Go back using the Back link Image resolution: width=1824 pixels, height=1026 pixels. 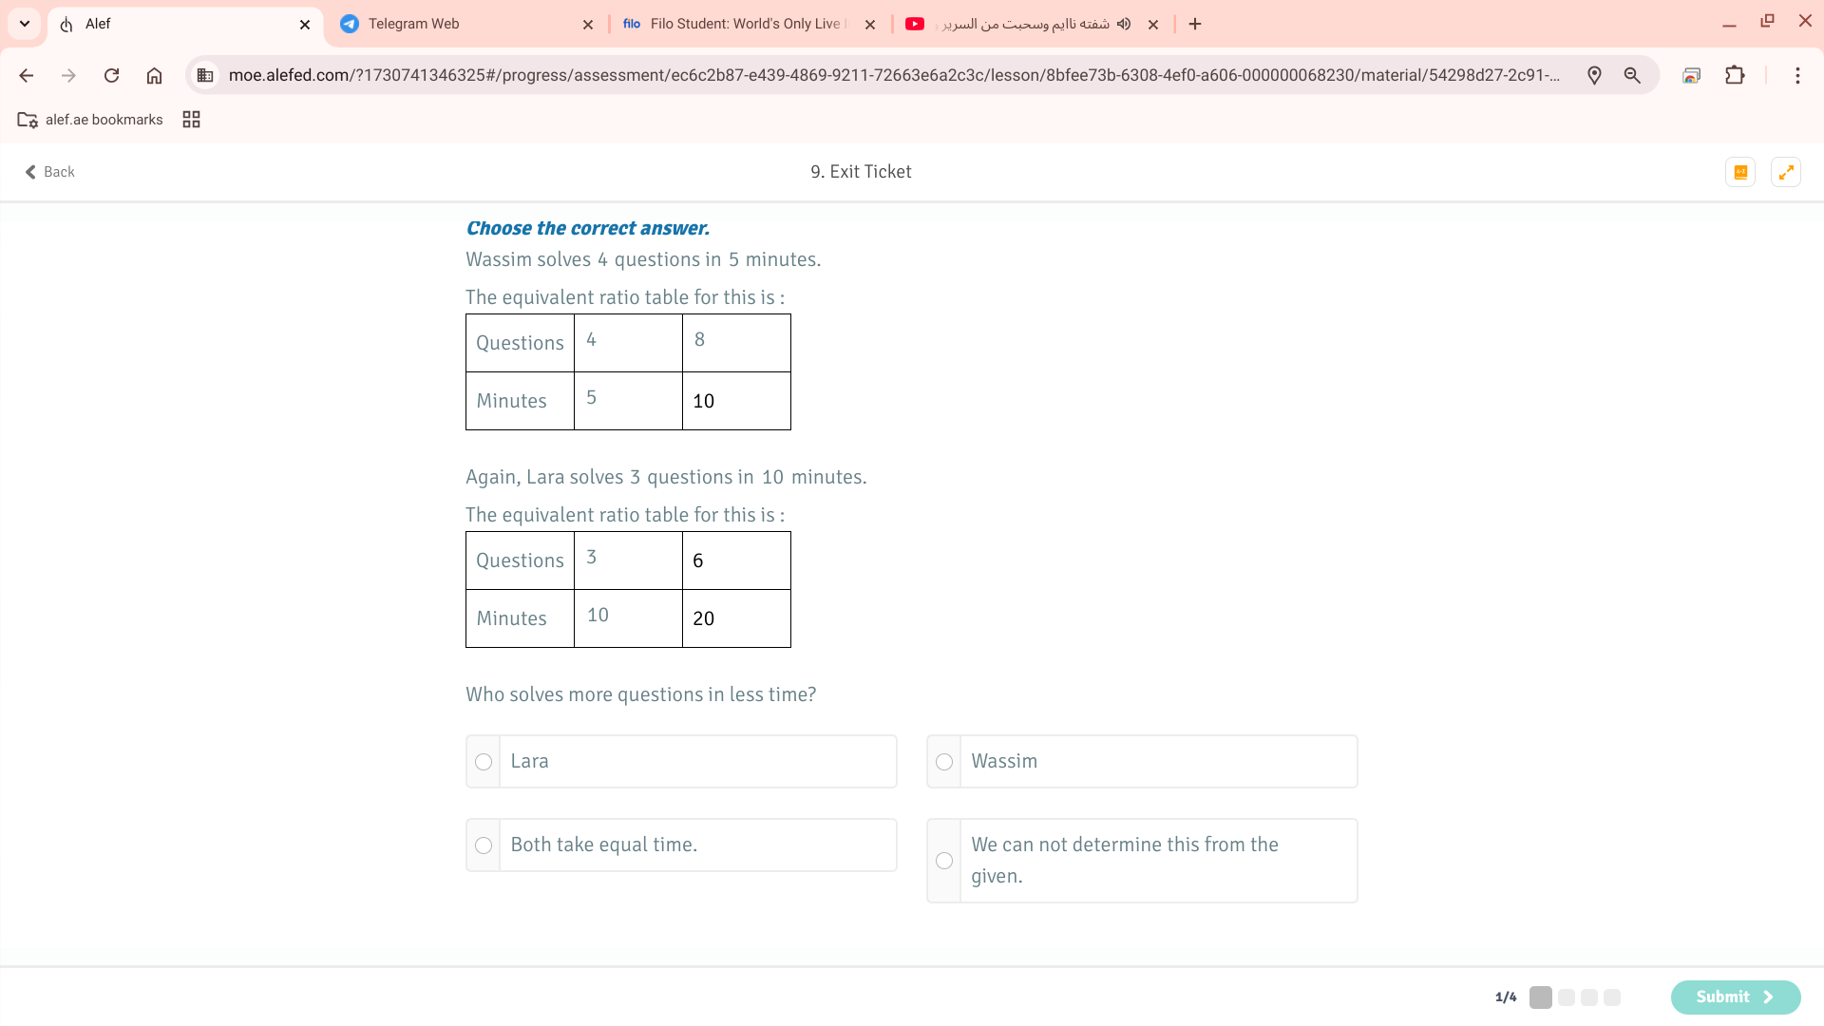(x=49, y=172)
